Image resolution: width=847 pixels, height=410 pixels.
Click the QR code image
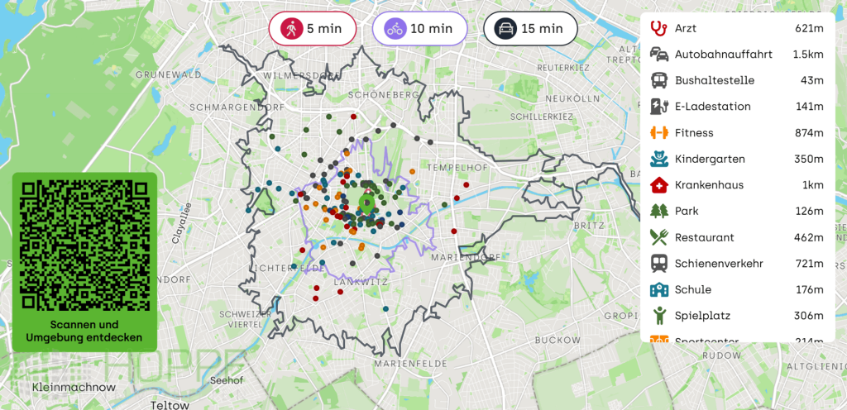tap(84, 246)
